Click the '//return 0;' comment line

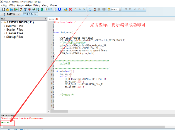point(67,95)
